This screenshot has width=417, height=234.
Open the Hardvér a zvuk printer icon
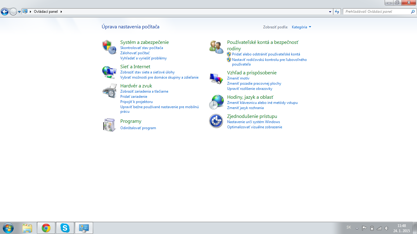pyautogui.click(x=109, y=90)
